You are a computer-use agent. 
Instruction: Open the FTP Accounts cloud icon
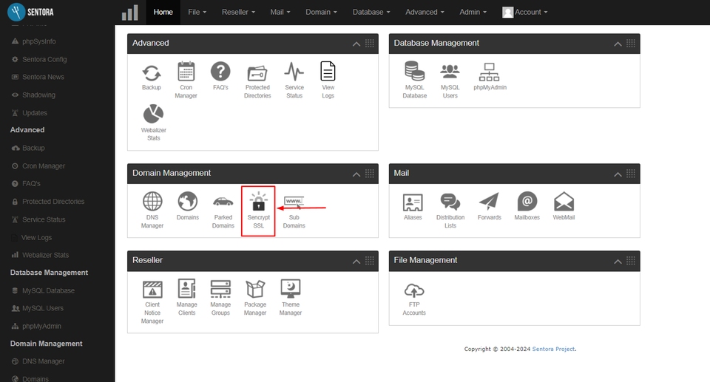point(414,290)
